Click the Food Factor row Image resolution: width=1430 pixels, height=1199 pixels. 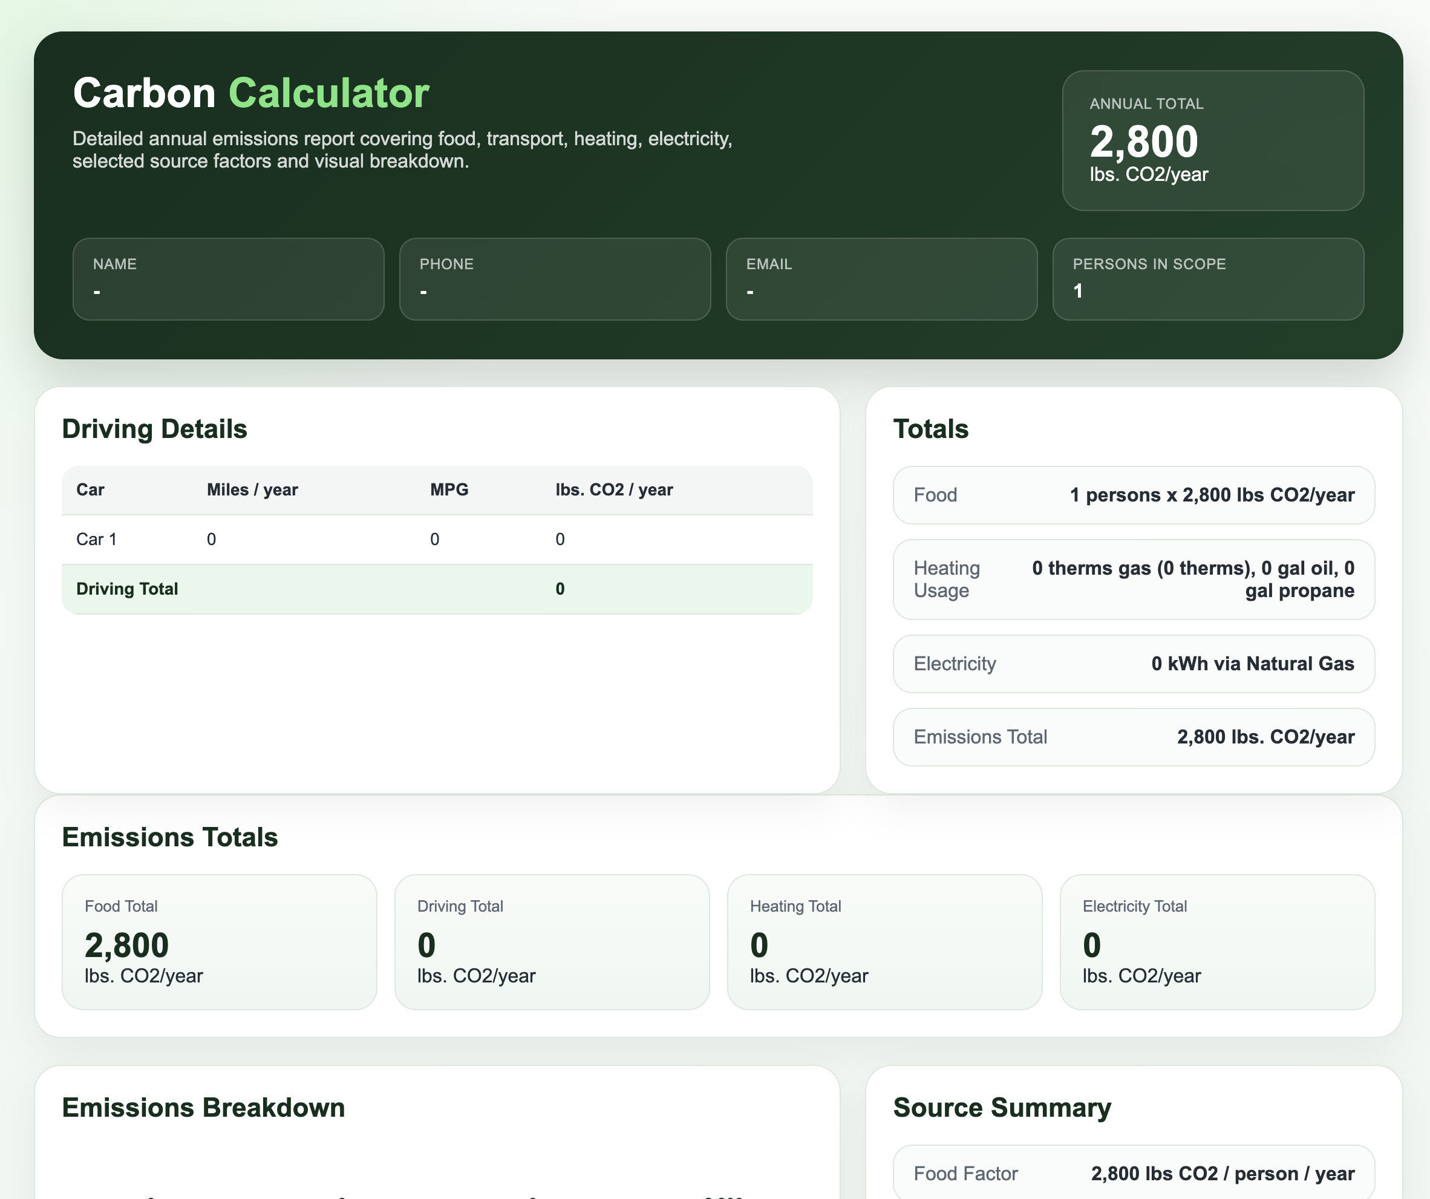(x=1133, y=1172)
